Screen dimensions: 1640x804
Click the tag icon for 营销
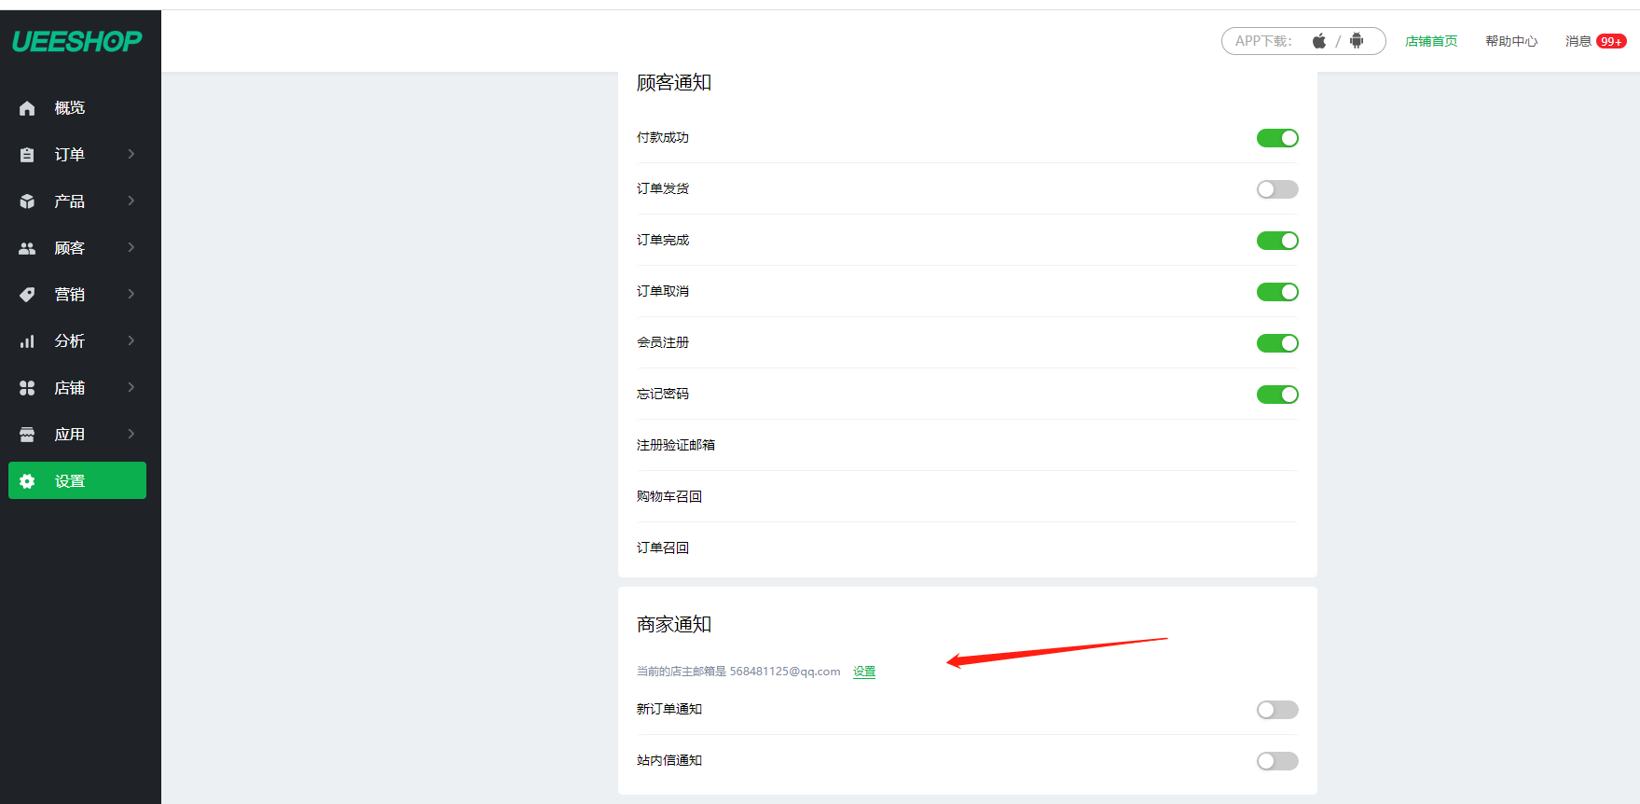click(x=27, y=295)
